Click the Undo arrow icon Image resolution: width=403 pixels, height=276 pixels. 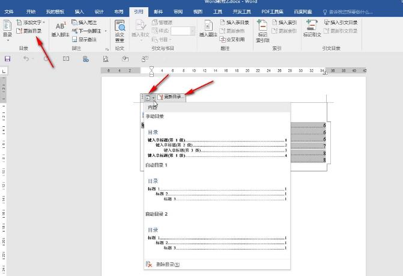(26, 59)
